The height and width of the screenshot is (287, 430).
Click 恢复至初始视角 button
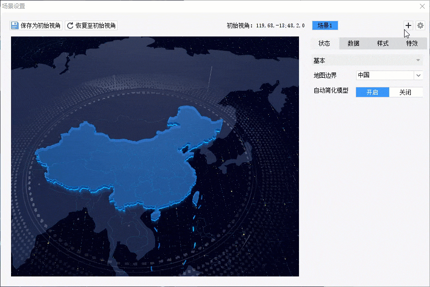click(91, 25)
